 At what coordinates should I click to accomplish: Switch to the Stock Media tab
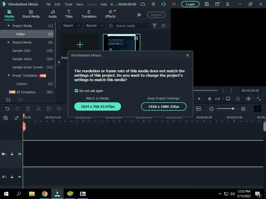pos(31,14)
